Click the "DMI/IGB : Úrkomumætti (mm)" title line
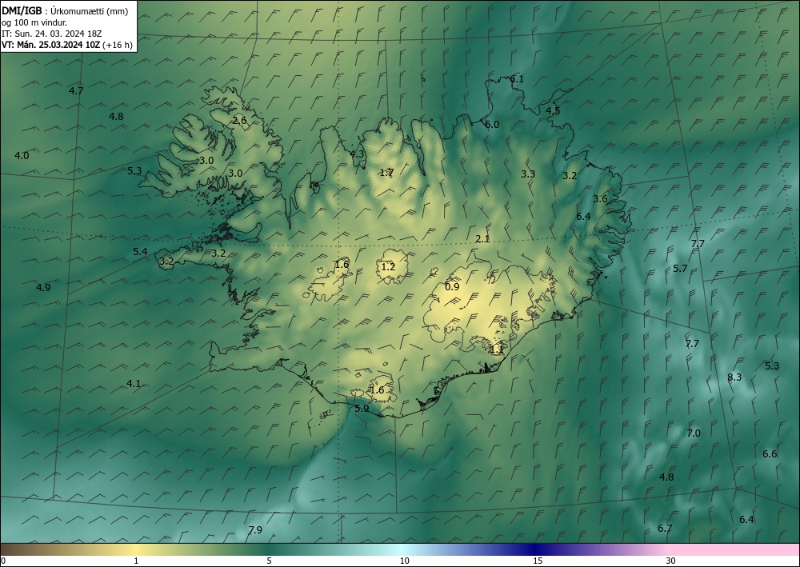This screenshot has height=567, width=800. [x=65, y=11]
